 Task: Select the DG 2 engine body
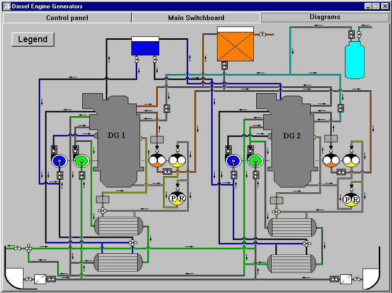(291, 140)
